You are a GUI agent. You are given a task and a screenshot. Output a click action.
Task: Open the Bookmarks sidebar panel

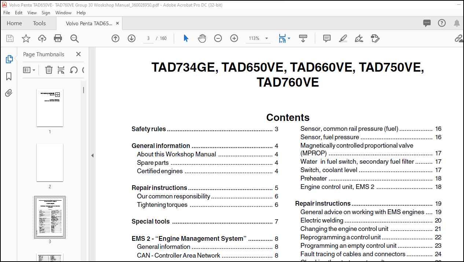pyautogui.click(x=9, y=76)
